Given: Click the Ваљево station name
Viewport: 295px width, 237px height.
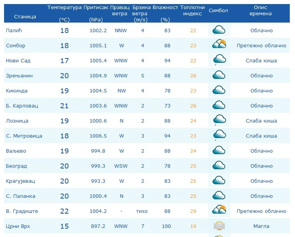Looking at the screenshot, I should coord(16,151).
